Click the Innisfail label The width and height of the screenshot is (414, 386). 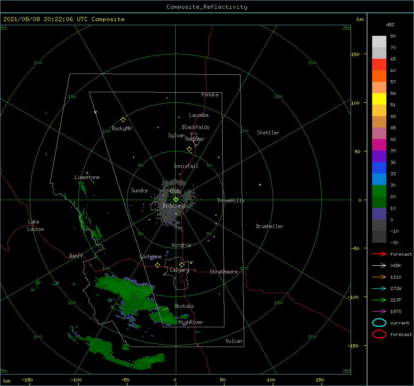tap(186, 166)
